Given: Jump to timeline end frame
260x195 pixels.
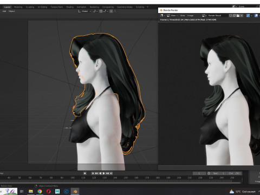Looking at the screenshot, I should click(111, 173).
